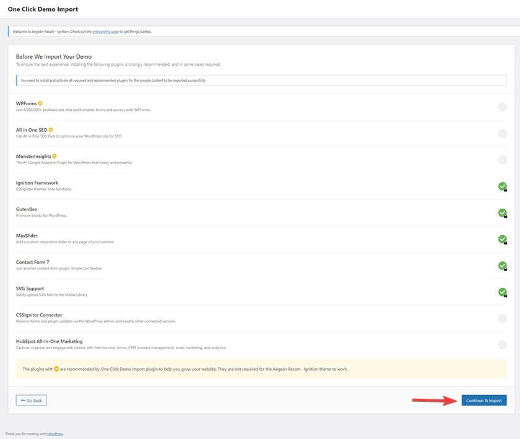Viewport: 520px width, 439px height.
Task: Click the 'Just another contact form plugin' description
Action: click(x=59, y=268)
